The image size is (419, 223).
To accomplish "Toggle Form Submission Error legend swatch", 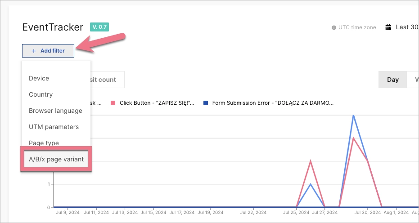I will [206, 103].
